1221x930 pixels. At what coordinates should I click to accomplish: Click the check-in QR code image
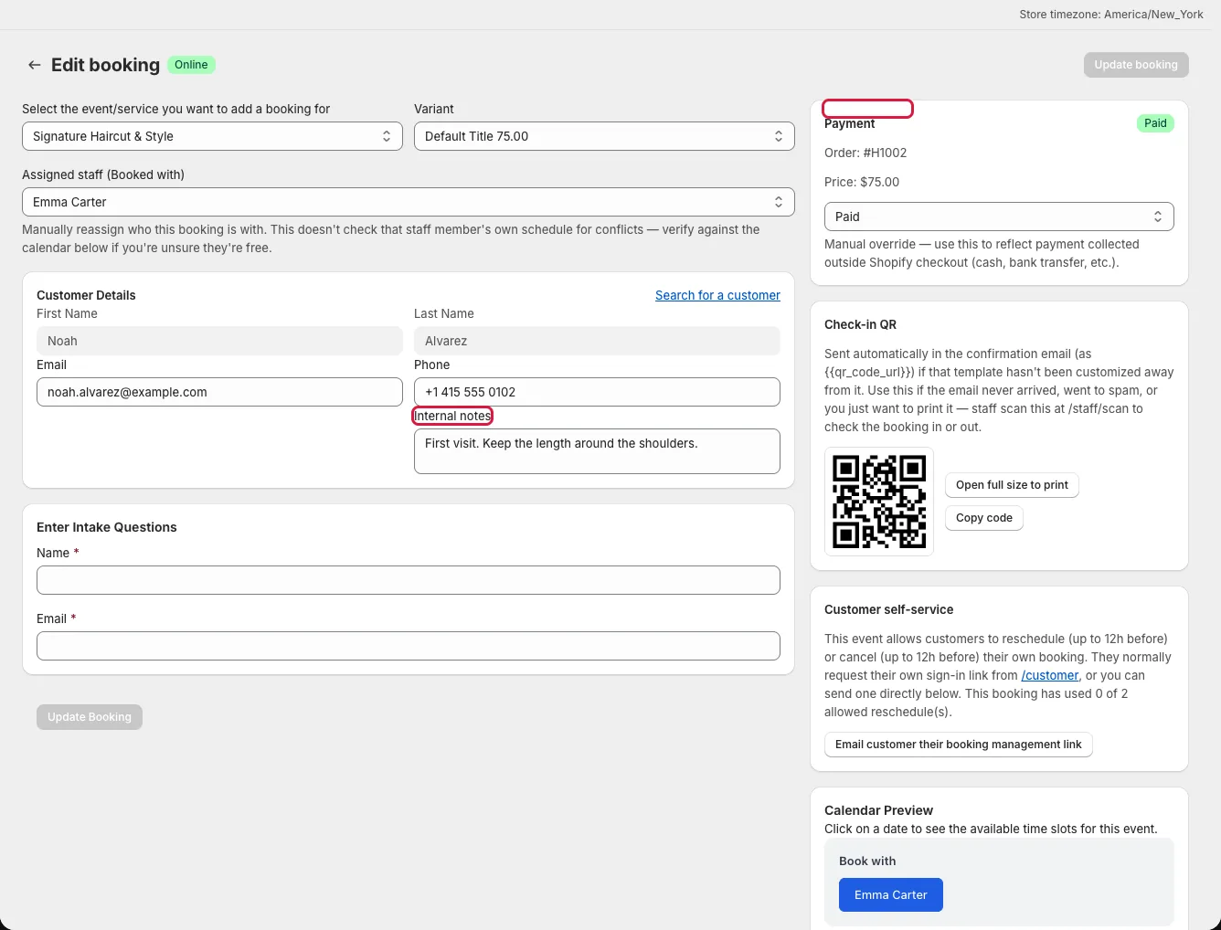click(x=879, y=502)
